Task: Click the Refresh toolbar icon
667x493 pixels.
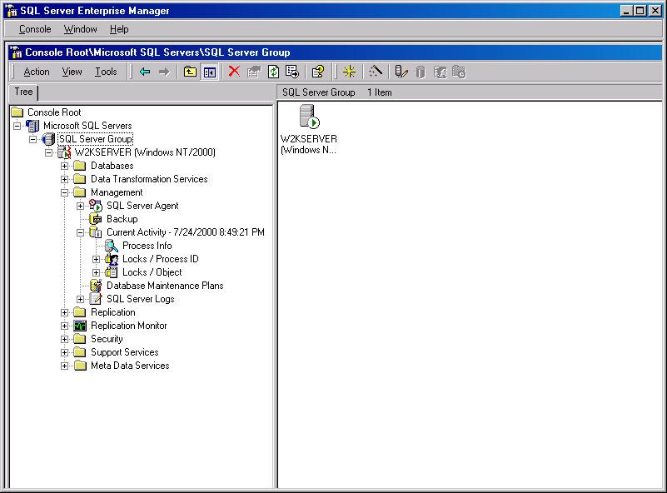Action: (x=273, y=72)
